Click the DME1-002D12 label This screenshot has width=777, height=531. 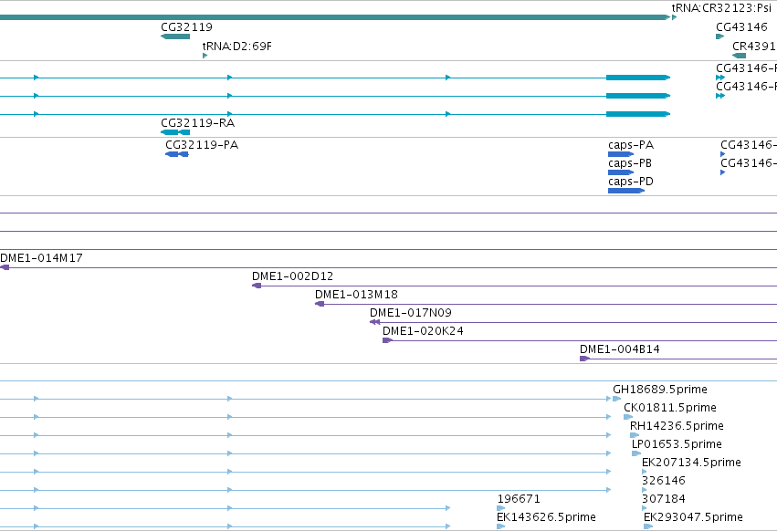tap(292, 276)
